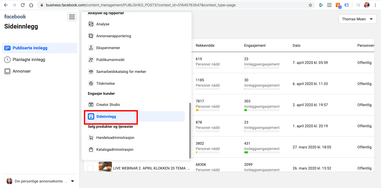Image resolution: width=381 pixels, height=188 pixels.
Task: Open Chrome three-dot menu
Action: pyautogui.click(x=375, y=5)
